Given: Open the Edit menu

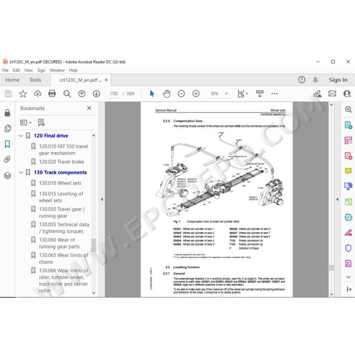Looking at the screenshot, I should click(x=16, y=70).
